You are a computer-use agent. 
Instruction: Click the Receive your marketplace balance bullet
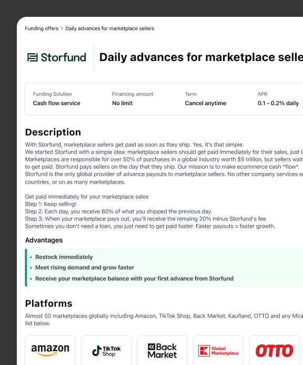[x=134, y=279]
